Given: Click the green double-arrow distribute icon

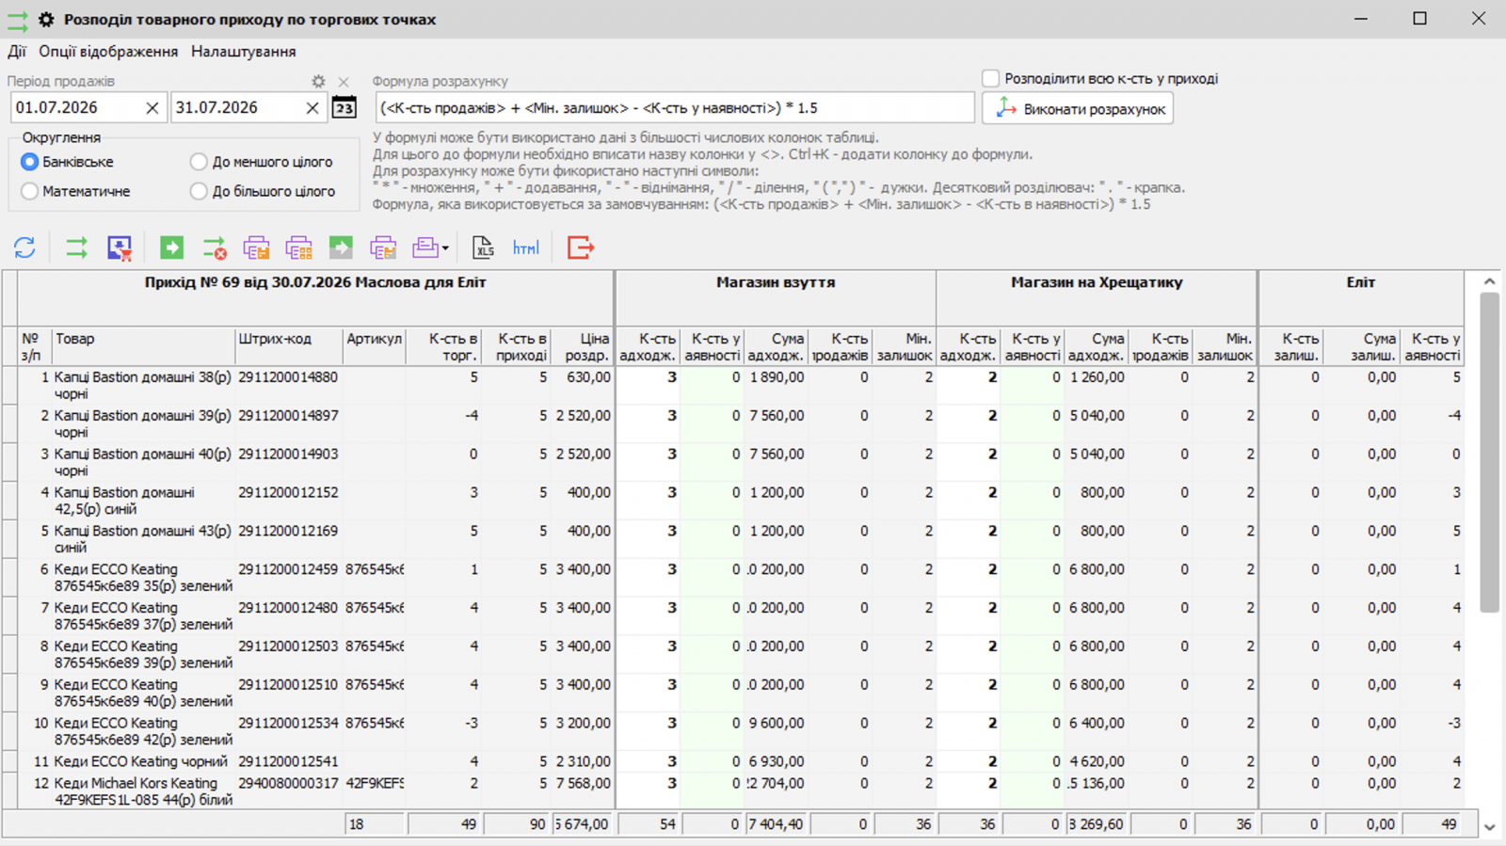Looking at the screenshot, I should click(76, 247).
